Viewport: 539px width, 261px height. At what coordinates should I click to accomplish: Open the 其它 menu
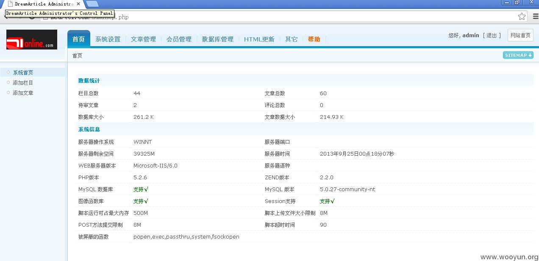(x=291, y=39)
